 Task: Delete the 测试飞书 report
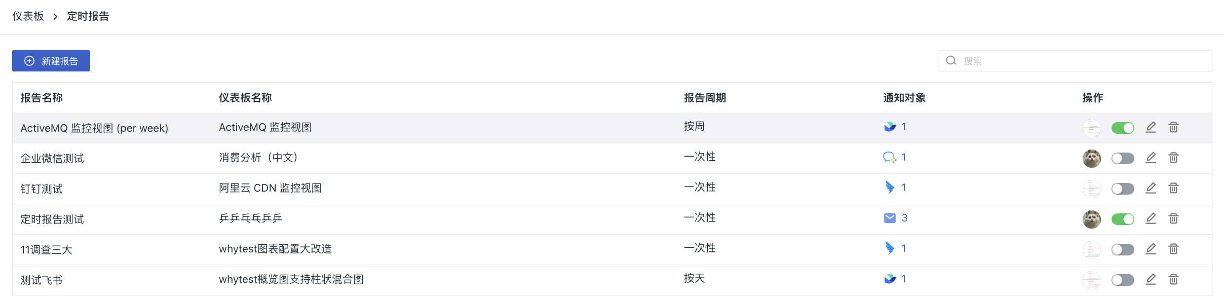click(1173, 279)
